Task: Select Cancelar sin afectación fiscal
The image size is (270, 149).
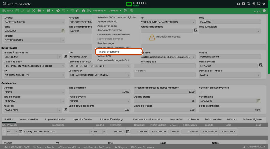Action: (x=114, y=35)
